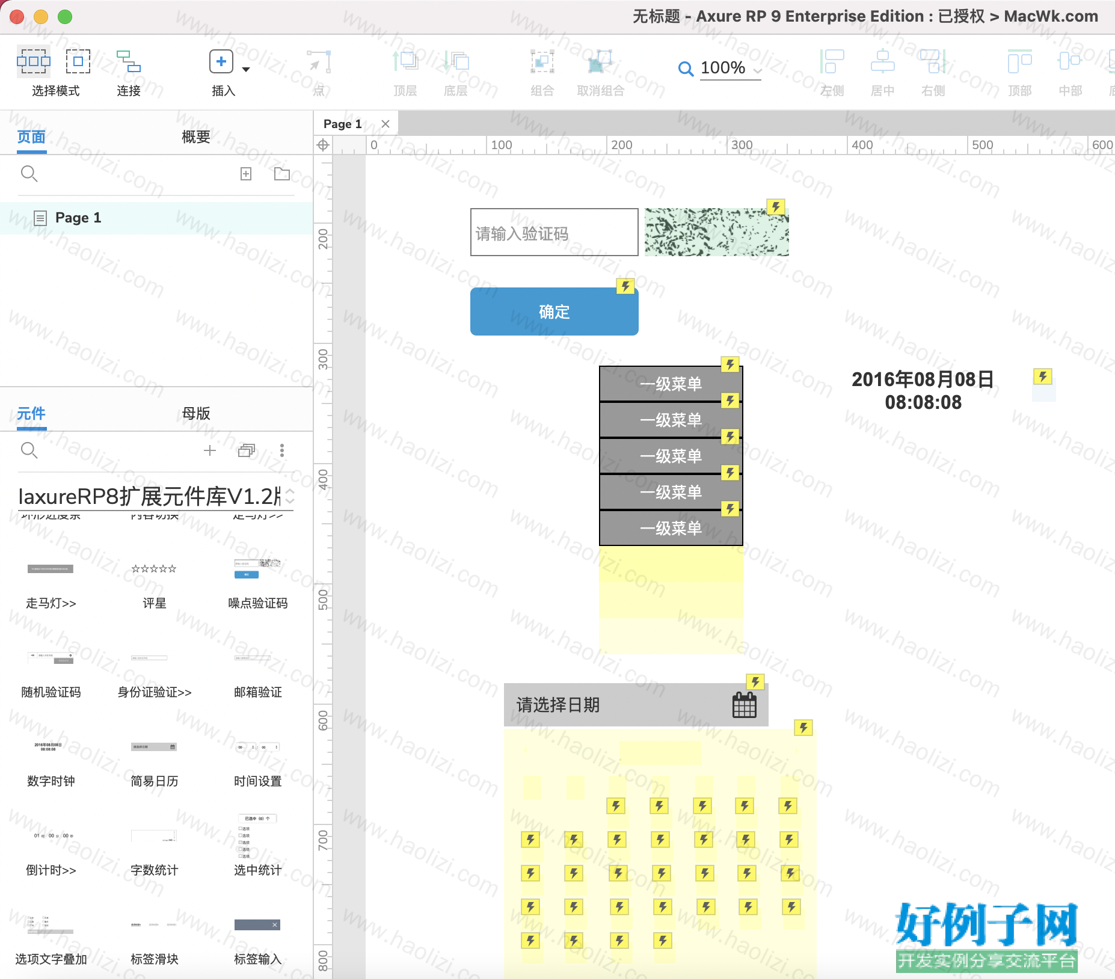Select the 连接 connector tool

129,61
